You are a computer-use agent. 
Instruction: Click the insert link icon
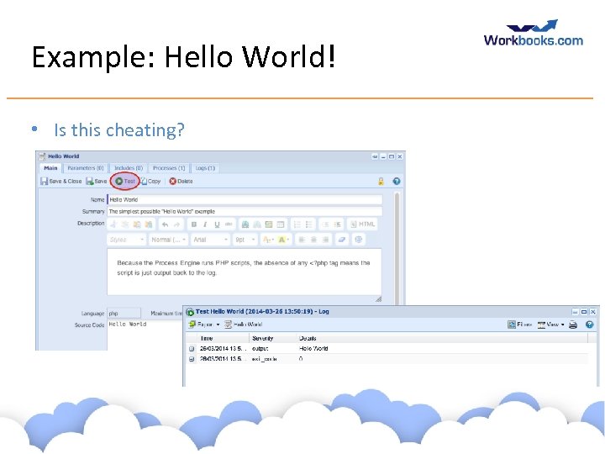(245, 224)
